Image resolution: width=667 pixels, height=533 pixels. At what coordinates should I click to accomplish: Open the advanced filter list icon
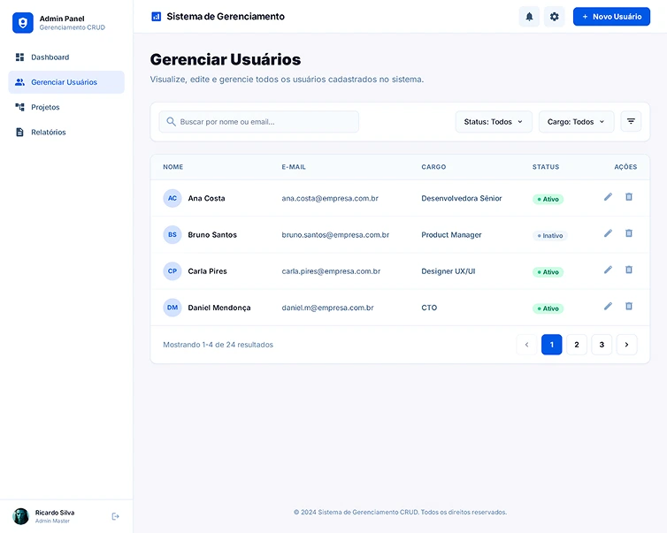tap(631, 122)
